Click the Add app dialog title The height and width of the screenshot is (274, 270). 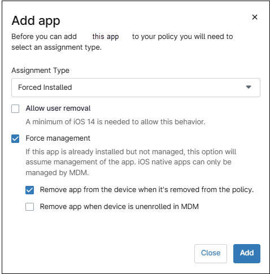pyautogui.click(x=36, y=21)
